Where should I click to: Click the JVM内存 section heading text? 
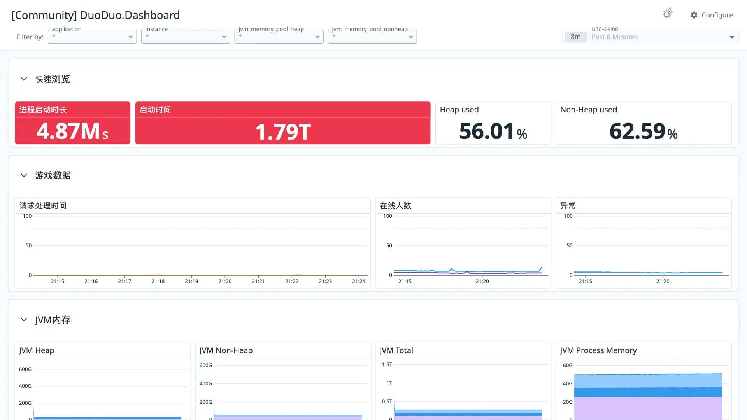click(53, 320)
